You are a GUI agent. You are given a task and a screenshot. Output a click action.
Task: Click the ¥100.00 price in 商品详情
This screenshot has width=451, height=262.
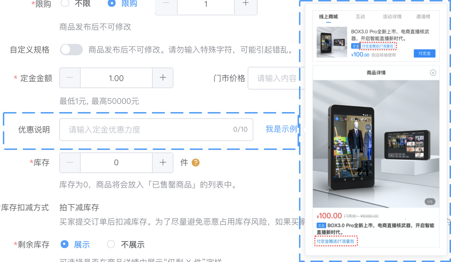coord(329,216)
